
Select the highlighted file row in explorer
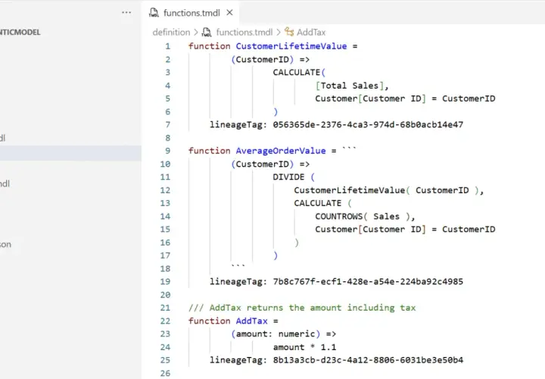pyautogui.click(x=70, y=153)
